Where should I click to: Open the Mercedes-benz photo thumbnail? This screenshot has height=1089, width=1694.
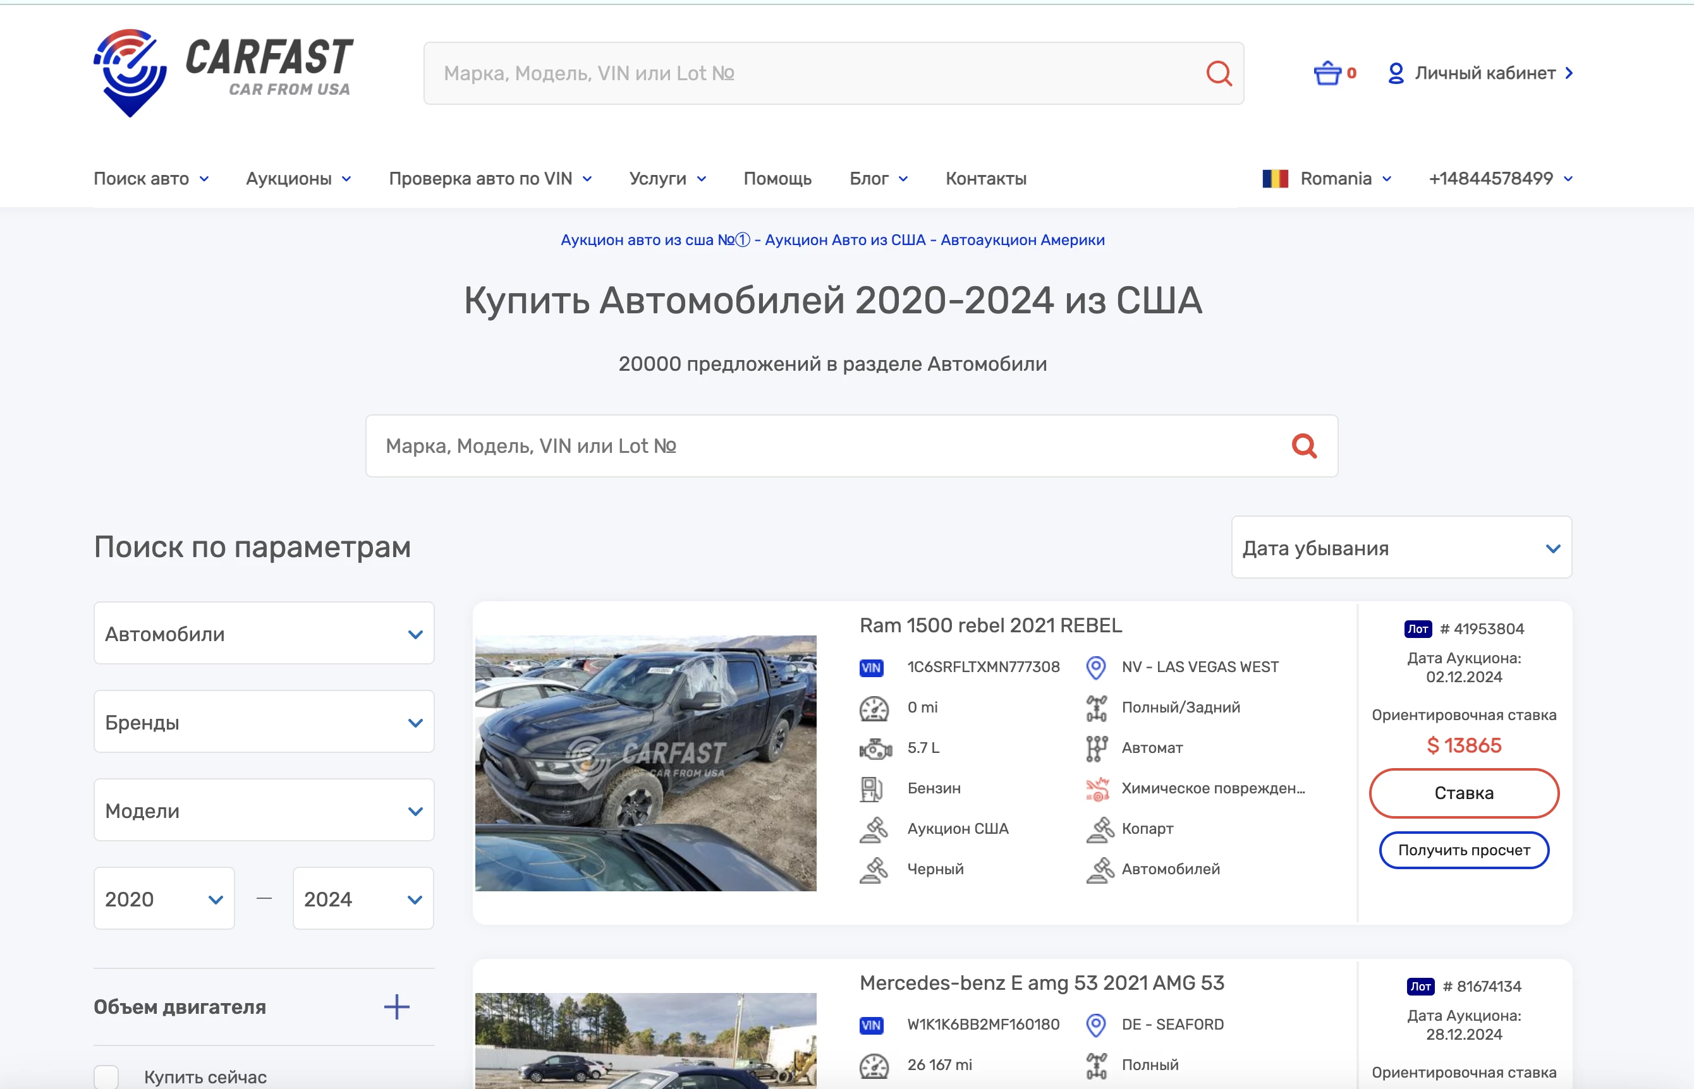click(645, 1041)
